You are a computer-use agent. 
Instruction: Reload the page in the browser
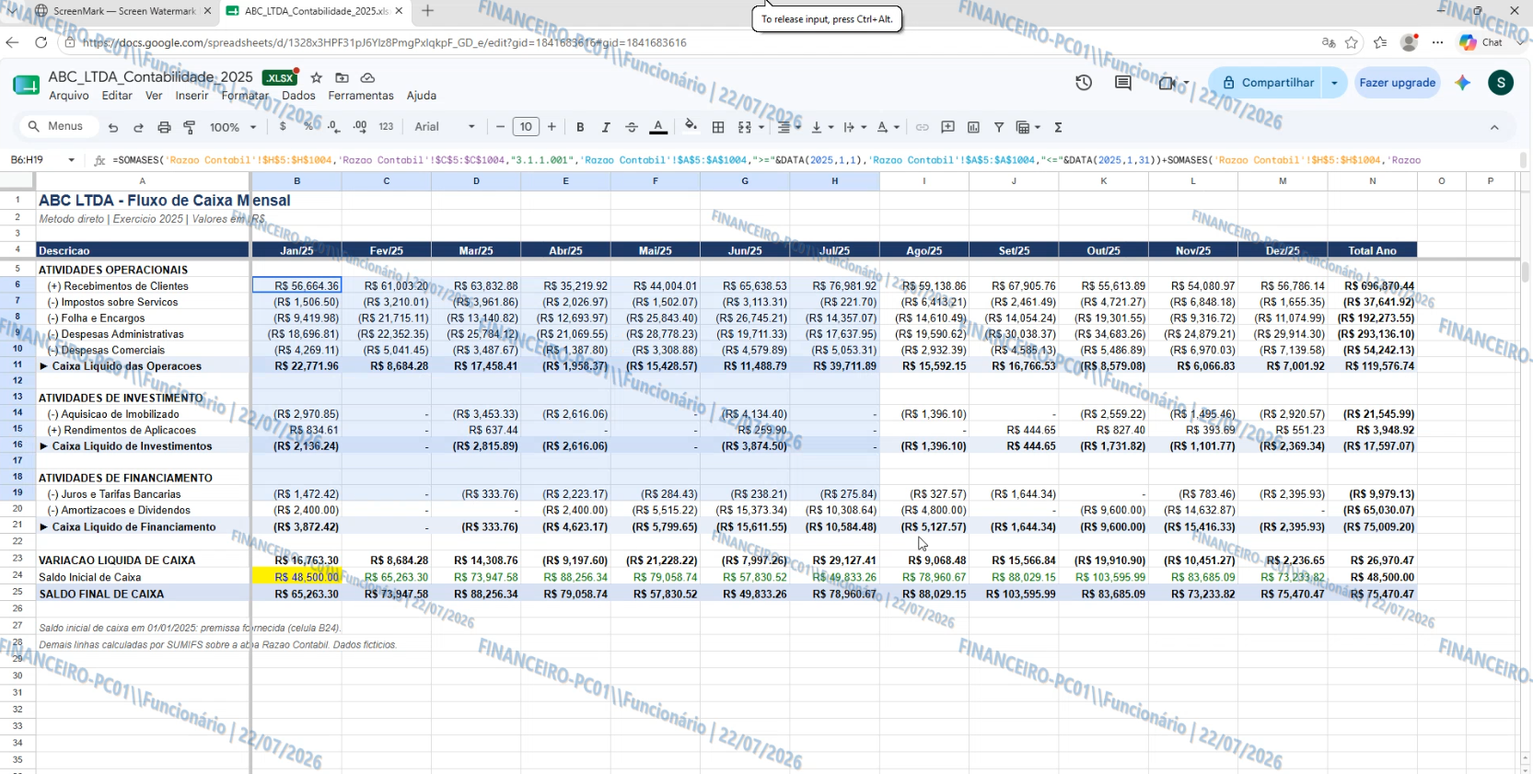pos(41,42)
